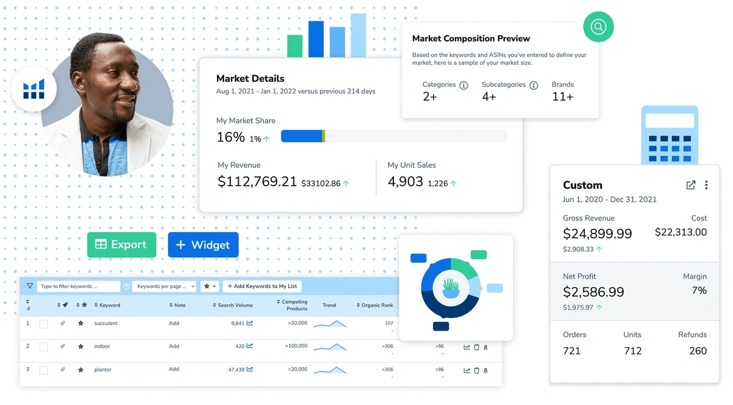The image size is (733, 405).
Task: Add a note to the succulent keyword
Action: pyautogui.click(x=174, y=323)
